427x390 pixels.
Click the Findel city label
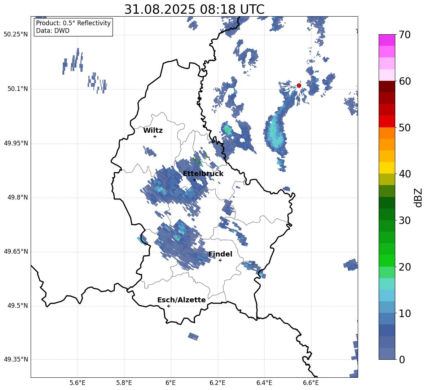[x=220, y=254]
